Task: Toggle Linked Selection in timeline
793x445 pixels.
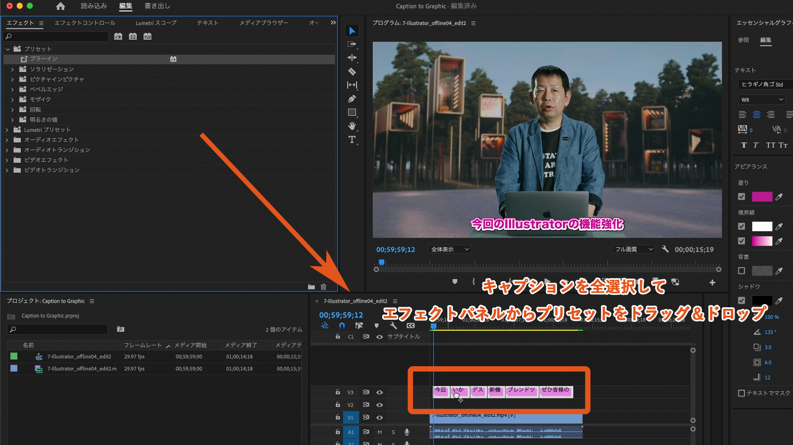Action: tap(359, 326)
